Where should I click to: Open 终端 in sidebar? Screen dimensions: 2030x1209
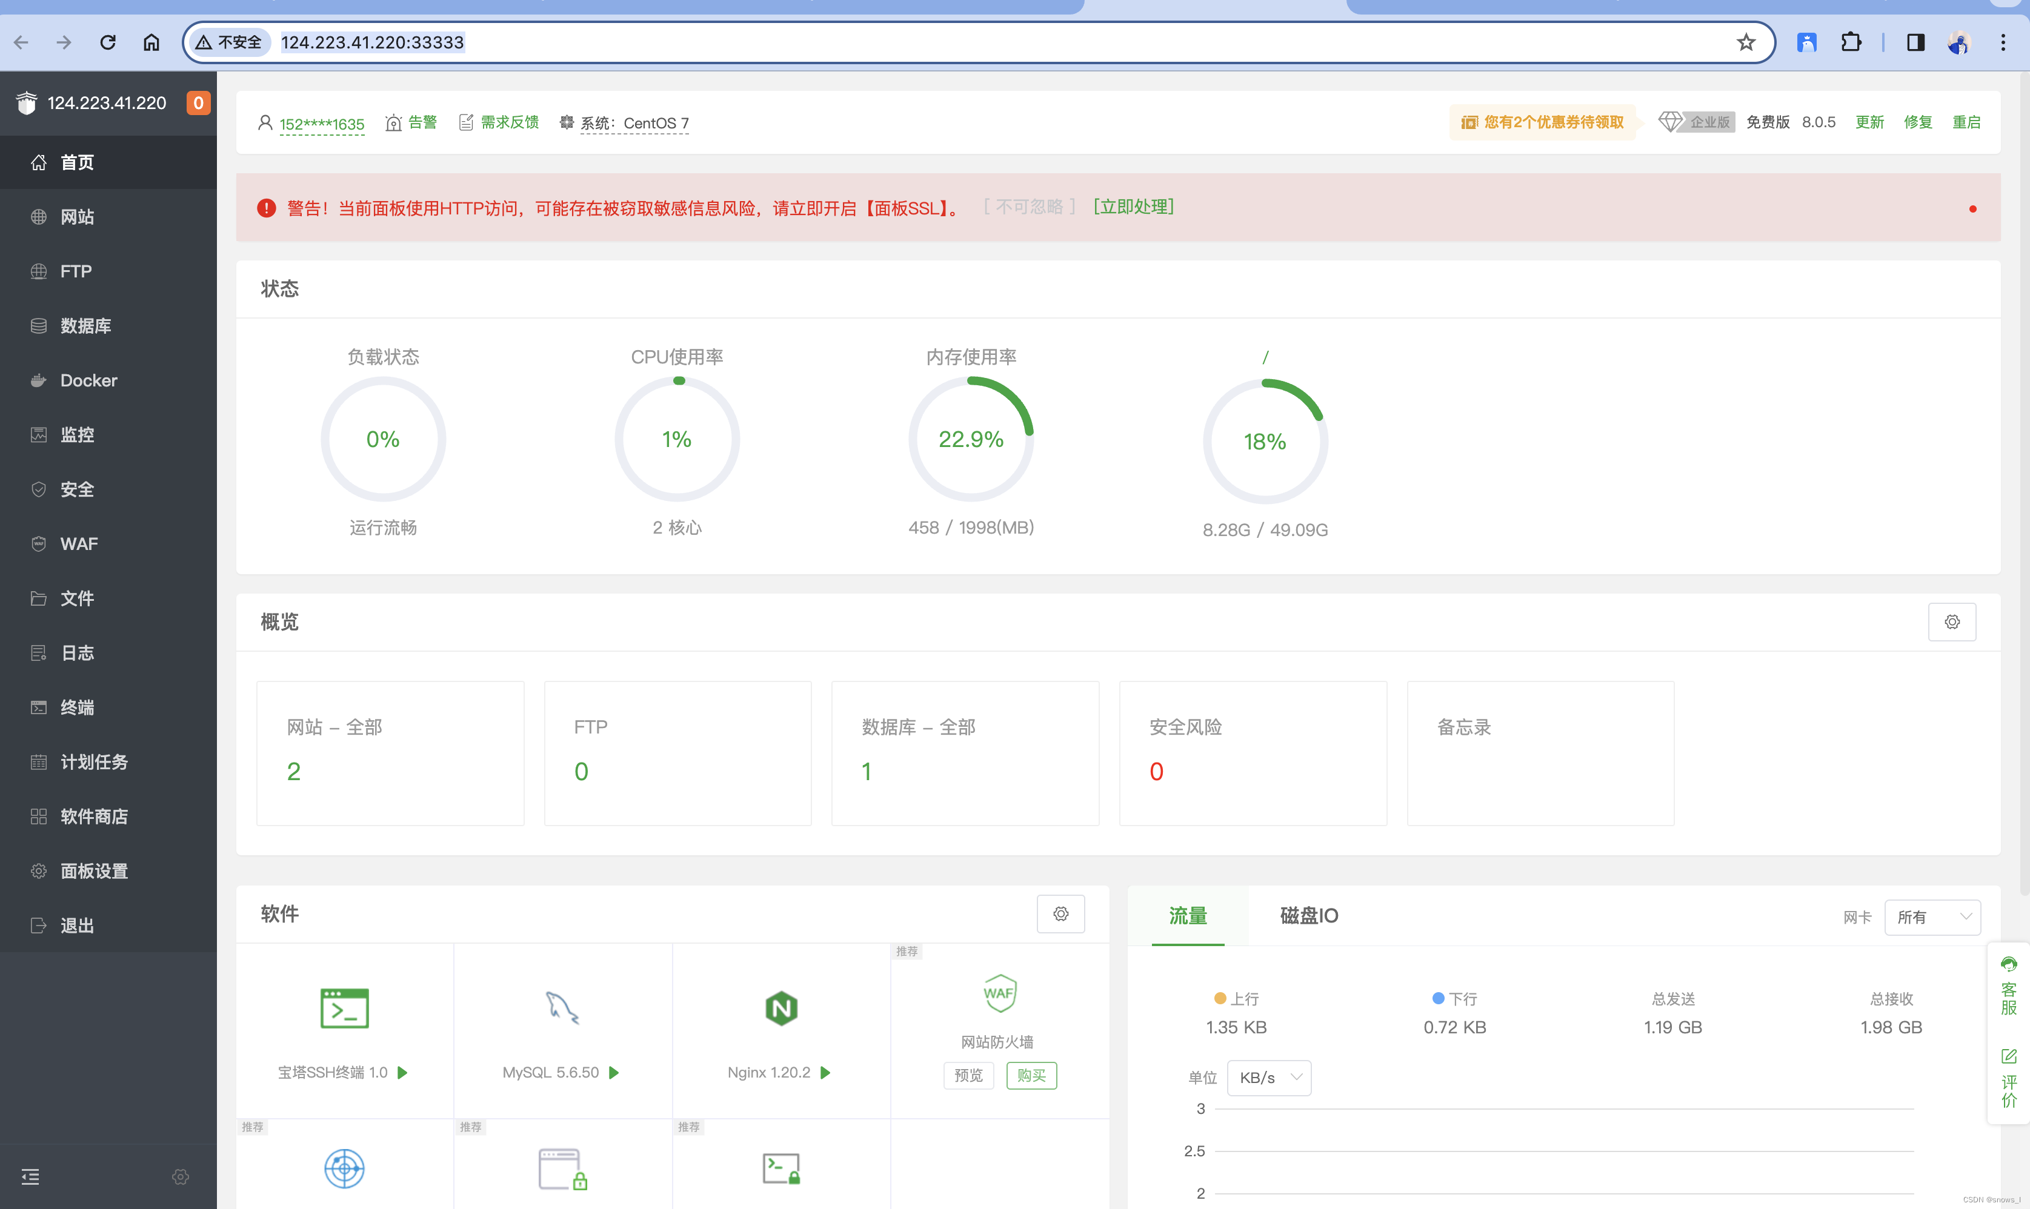click(x=108, y=708)
